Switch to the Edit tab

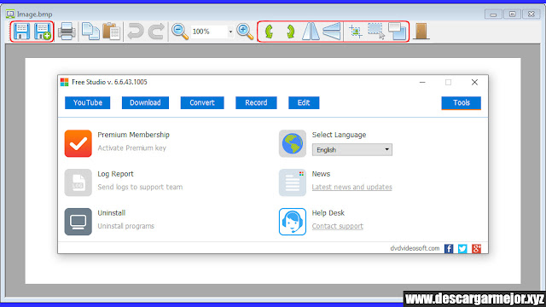point(304,102)
